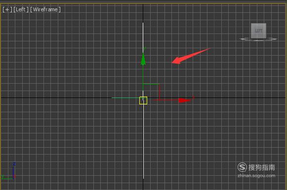287x190 pixels.
Task: Open the zhinan.sogou.com link text
Action: (256, 176)
